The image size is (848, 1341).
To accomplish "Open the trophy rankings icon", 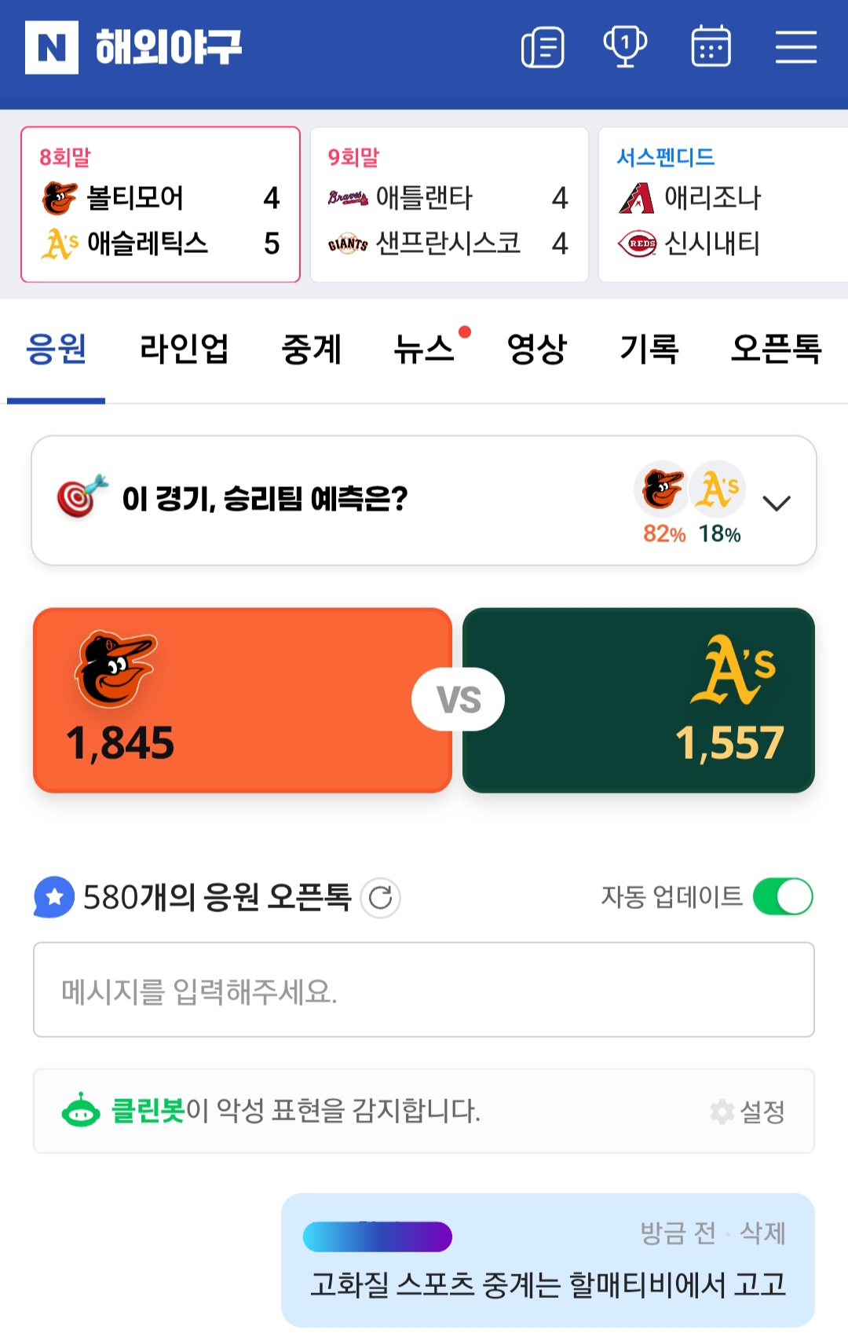I will click(x=625, y=47).
